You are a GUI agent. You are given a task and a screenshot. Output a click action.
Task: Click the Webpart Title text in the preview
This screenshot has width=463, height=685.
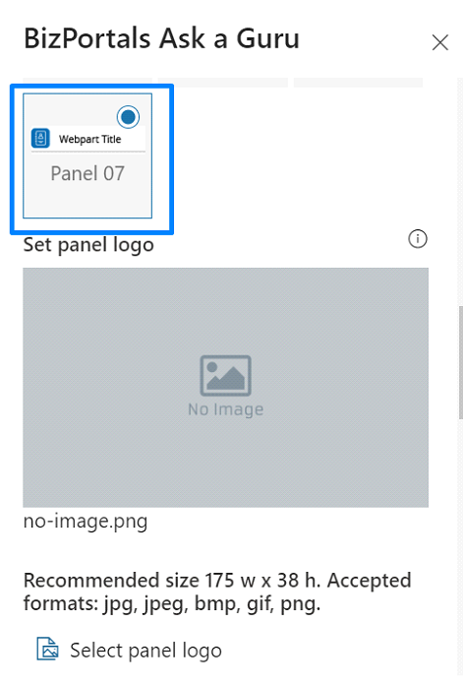tap(89, 140)
